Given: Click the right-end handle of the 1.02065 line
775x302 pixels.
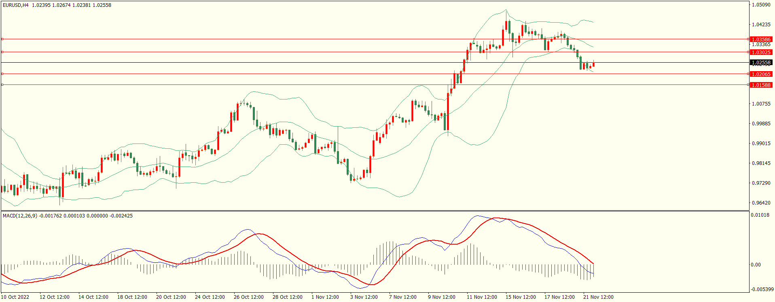Looking at the screenshot, I should click(x=748, y=74).
